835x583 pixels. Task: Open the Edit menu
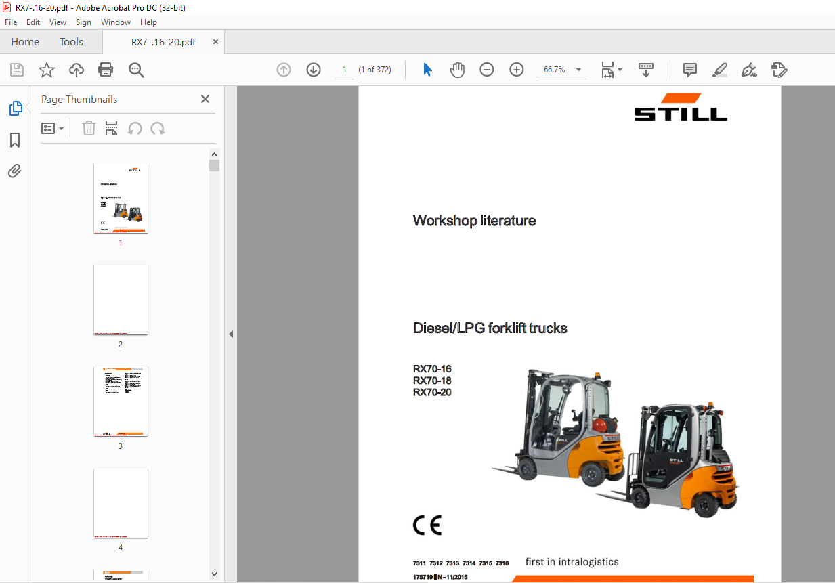(33, 22)
